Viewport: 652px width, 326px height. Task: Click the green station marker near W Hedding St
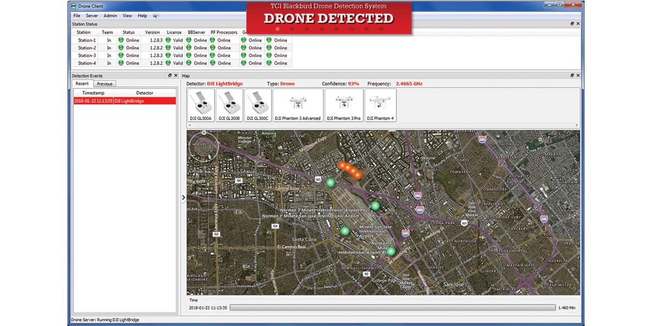click(x=391, y=251)
